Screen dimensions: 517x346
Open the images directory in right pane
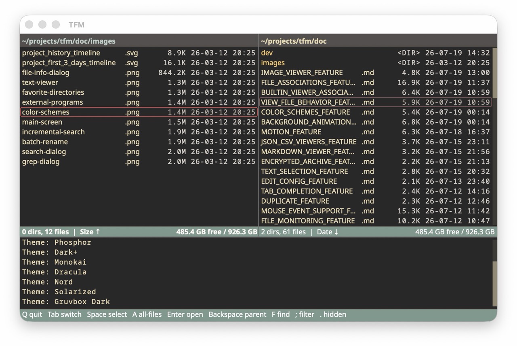(376, 63)
